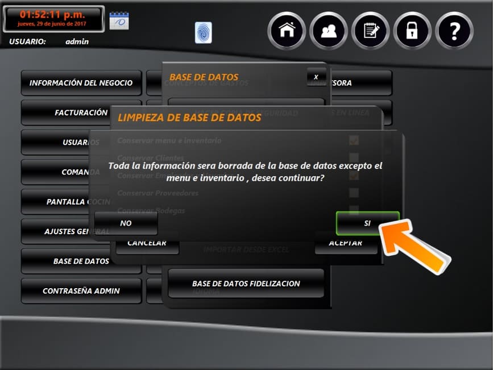Screen dimensions: 494x370
Task: Open the calendar icon beside the clock
Action: (119, 20)
